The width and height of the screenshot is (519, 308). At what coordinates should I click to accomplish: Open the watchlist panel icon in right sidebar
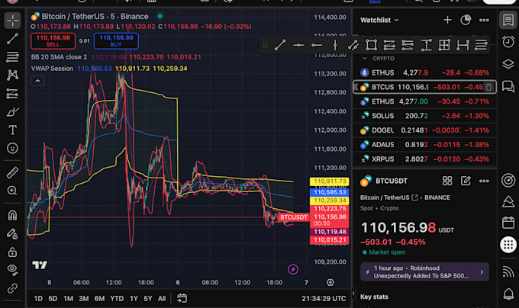[x=508, y=20]
